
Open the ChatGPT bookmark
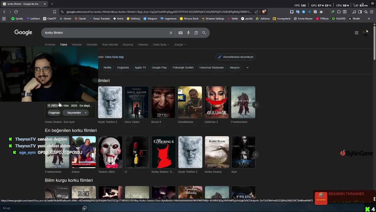point(50,19)
